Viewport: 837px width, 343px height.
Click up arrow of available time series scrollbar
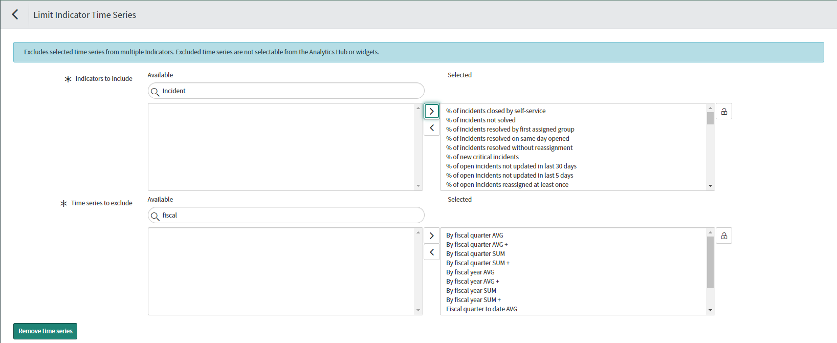pos(419,232)
